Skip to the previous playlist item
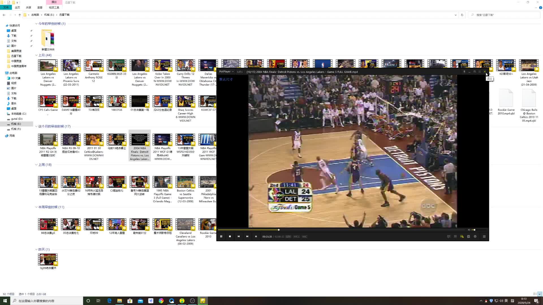Viewport: 543px width, 305px height. [239, 237]
